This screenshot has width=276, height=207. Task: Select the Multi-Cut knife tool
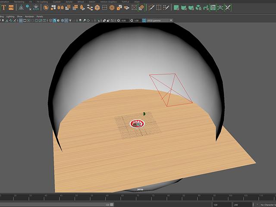[151, 8]
